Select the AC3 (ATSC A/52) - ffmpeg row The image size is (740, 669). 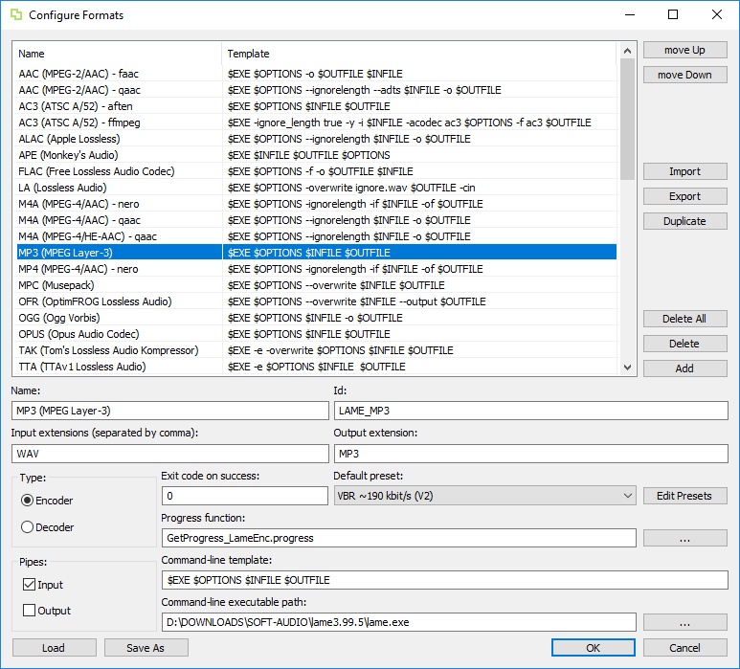[316, 123]
